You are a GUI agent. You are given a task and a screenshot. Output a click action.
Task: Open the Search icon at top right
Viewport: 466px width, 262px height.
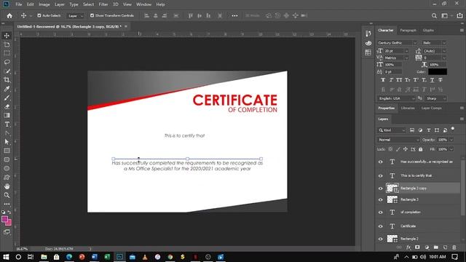(x=434, y=16)
